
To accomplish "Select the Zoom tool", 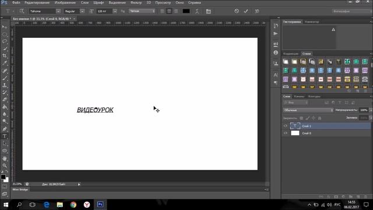I will (x=5, y=165).
